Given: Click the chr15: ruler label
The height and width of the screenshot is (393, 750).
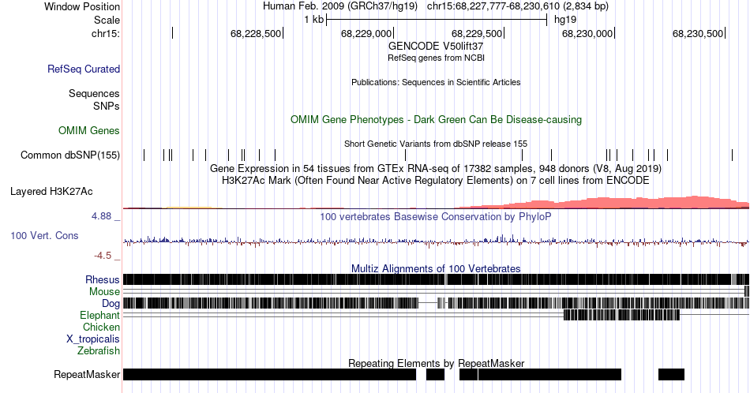Looking at the screenshot, I should click(106, 33).
